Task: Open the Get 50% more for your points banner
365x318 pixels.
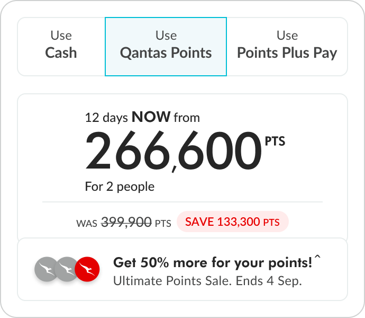Action: (182, 269)
